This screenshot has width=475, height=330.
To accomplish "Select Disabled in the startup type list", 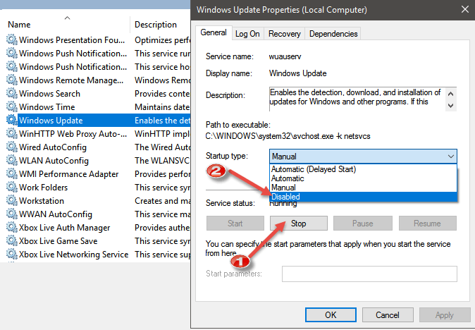I will click(x=363, y=197).
